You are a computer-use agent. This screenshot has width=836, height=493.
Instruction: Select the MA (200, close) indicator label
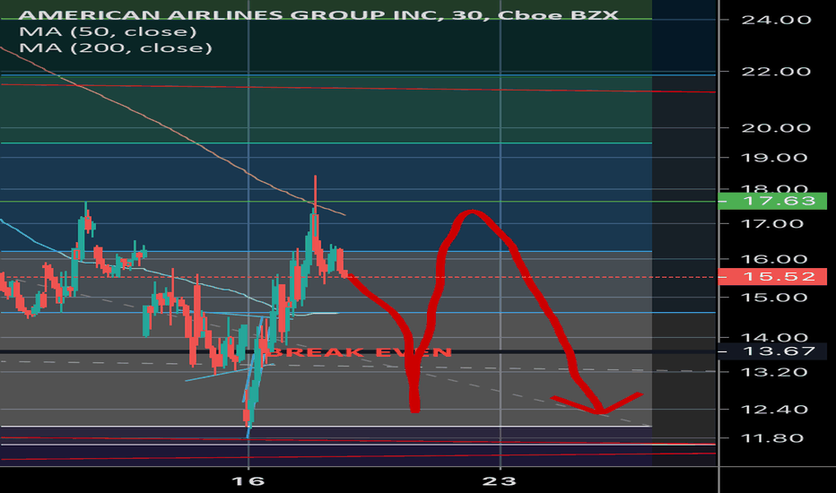point(116,48)
